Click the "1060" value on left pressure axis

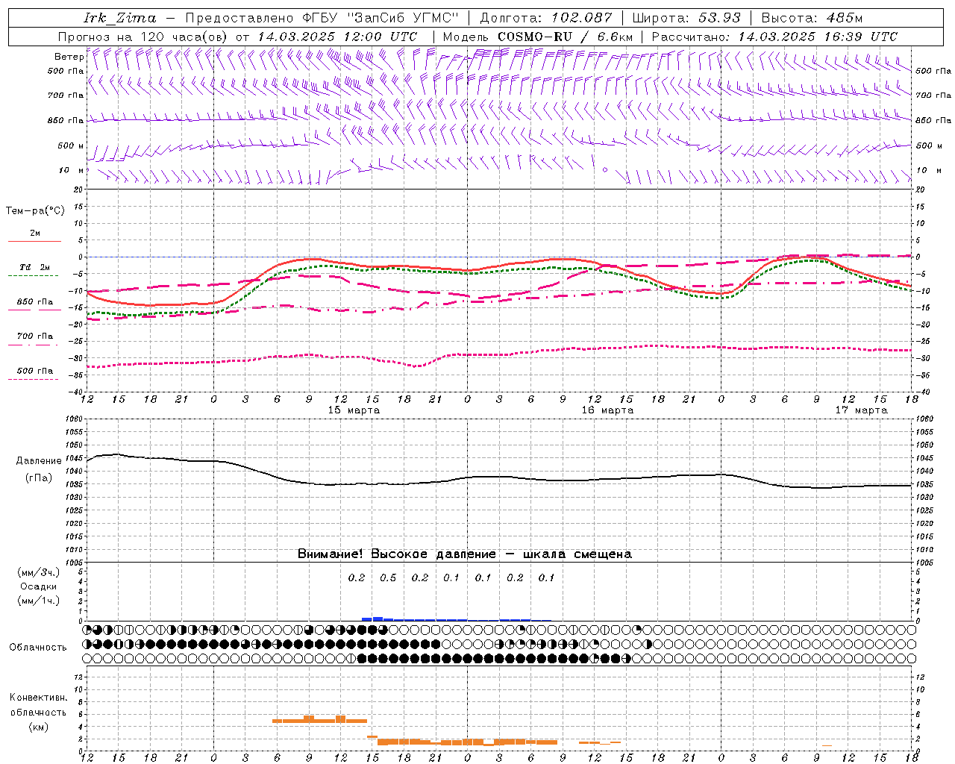click(74, 419)
